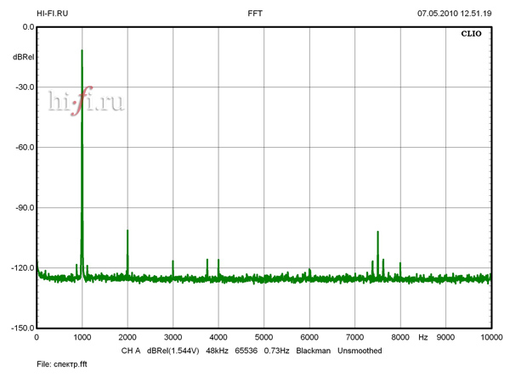This screenshot has width=510, height=382.
Task: Click the FFT title at the top
Action: coord(255,14)
